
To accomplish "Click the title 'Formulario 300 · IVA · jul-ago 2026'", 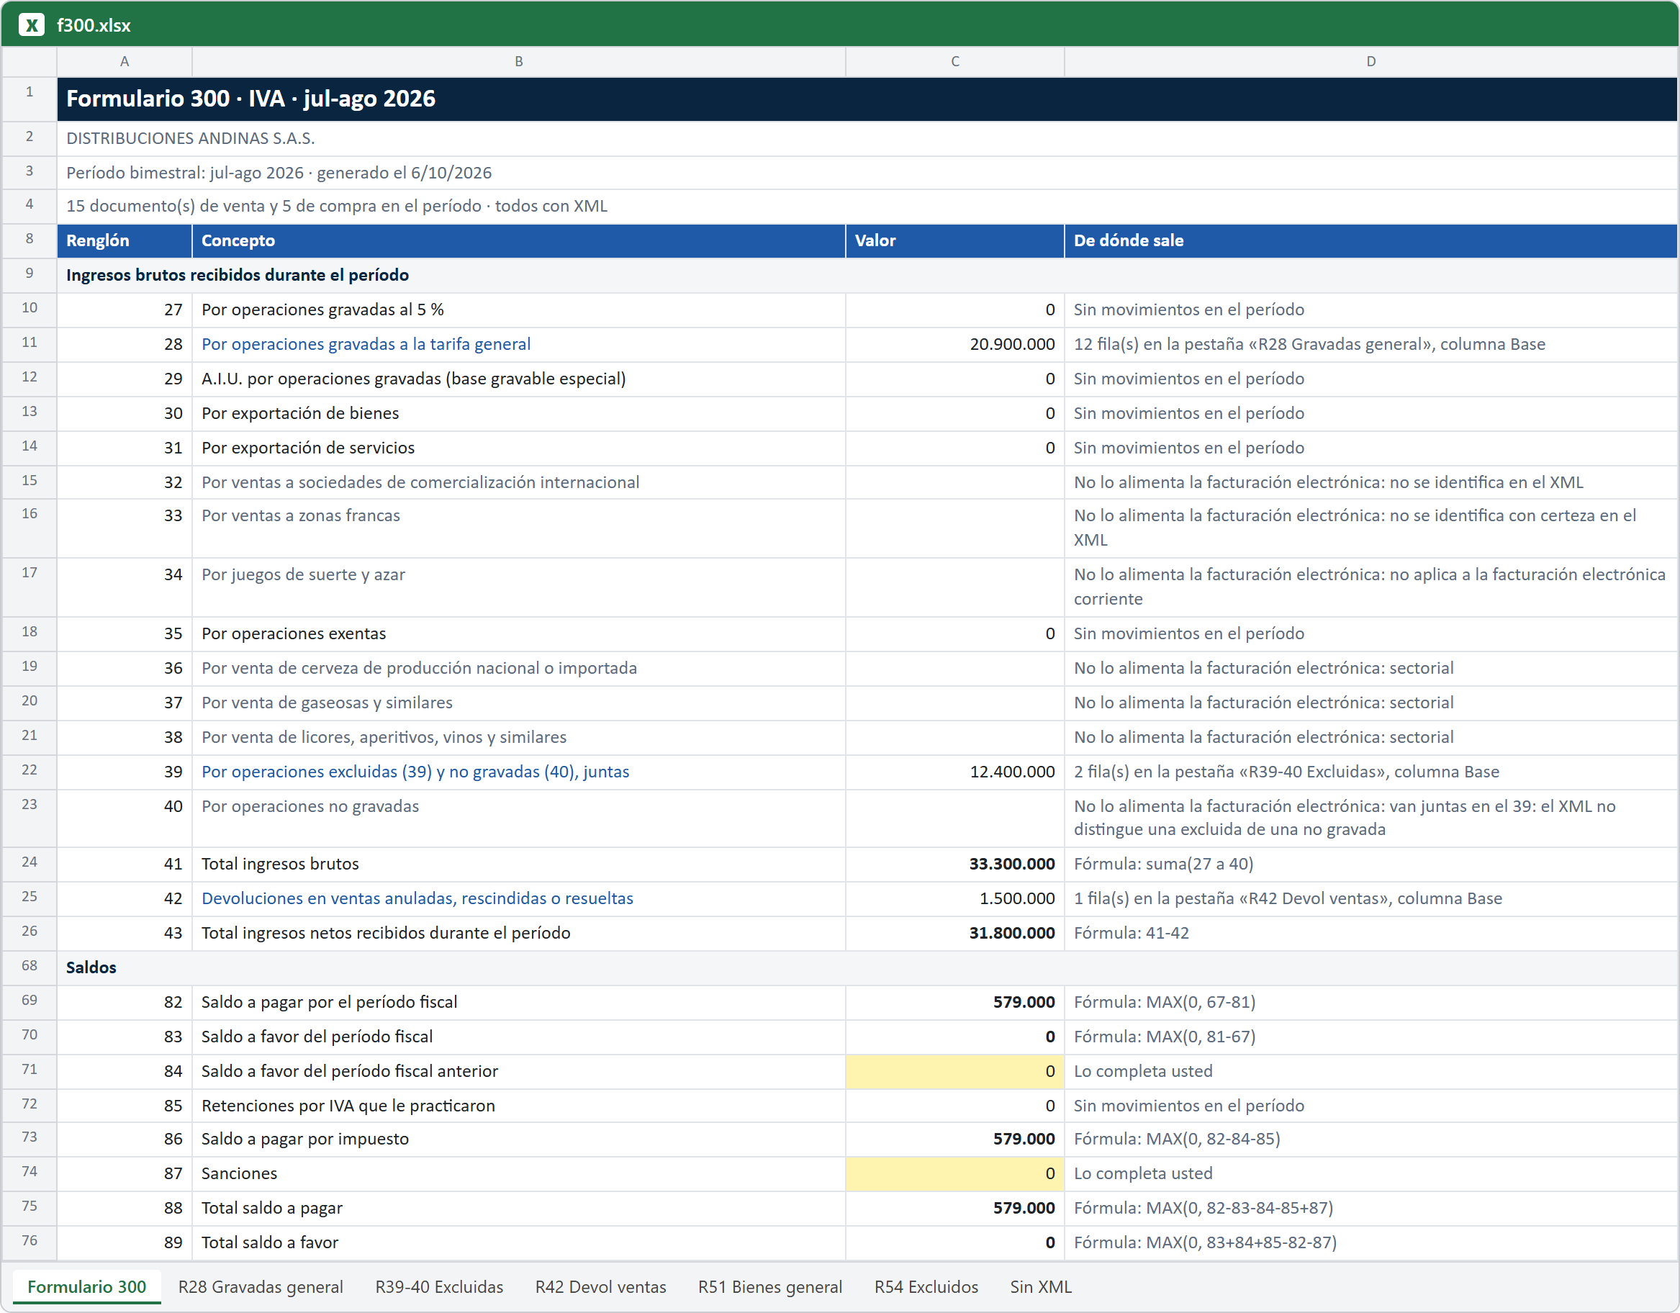I will click(250, 99).
